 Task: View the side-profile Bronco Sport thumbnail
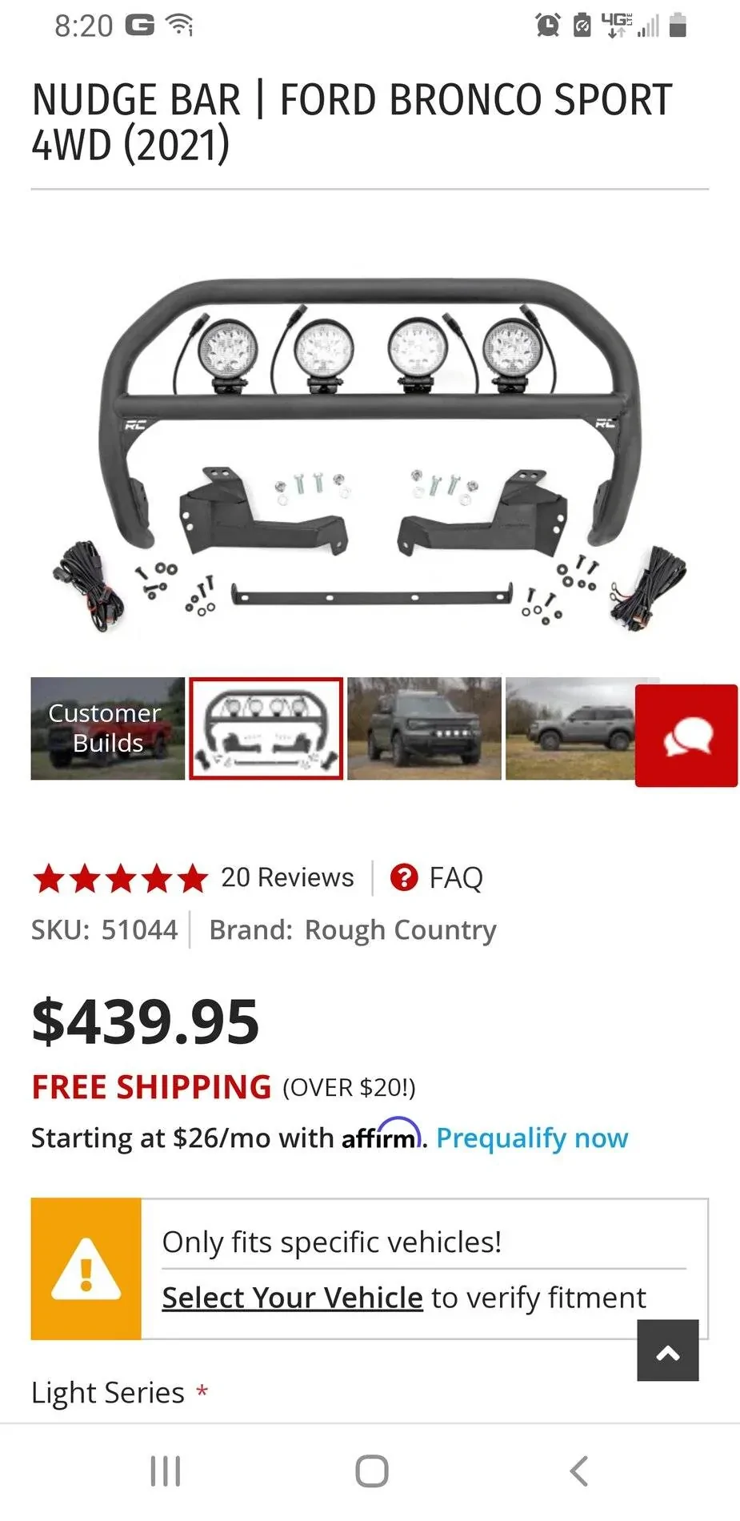point(570,728)
